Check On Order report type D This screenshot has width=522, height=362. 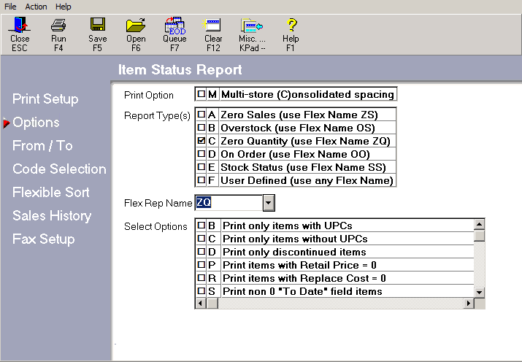(x=201, y=154)
